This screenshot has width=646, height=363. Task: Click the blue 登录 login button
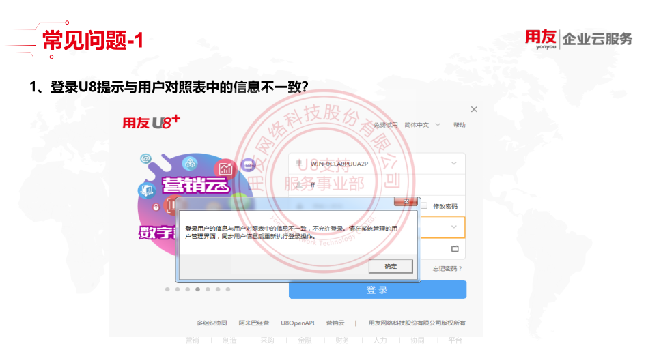point(378,290)
